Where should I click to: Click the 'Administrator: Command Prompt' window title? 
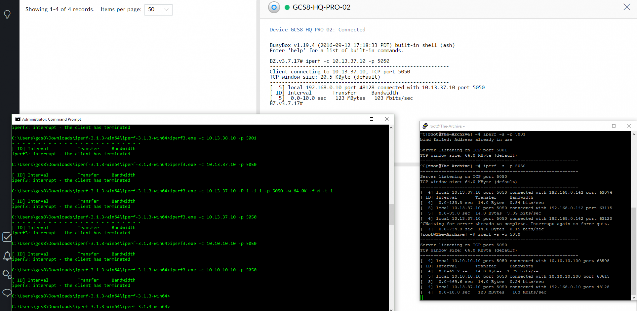click(51, 119)
